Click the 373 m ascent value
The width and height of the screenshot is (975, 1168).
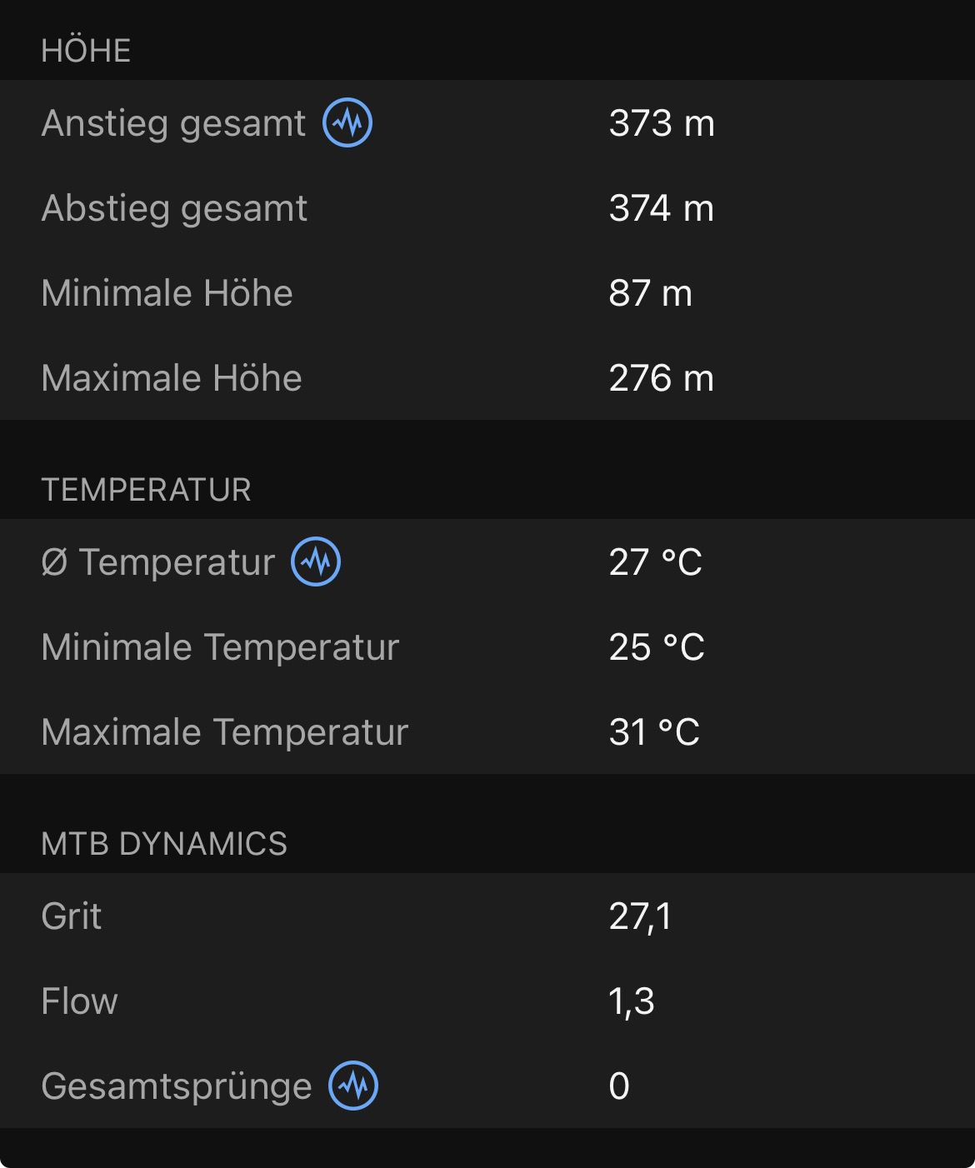pyautogui.click(x=662, y=123)
